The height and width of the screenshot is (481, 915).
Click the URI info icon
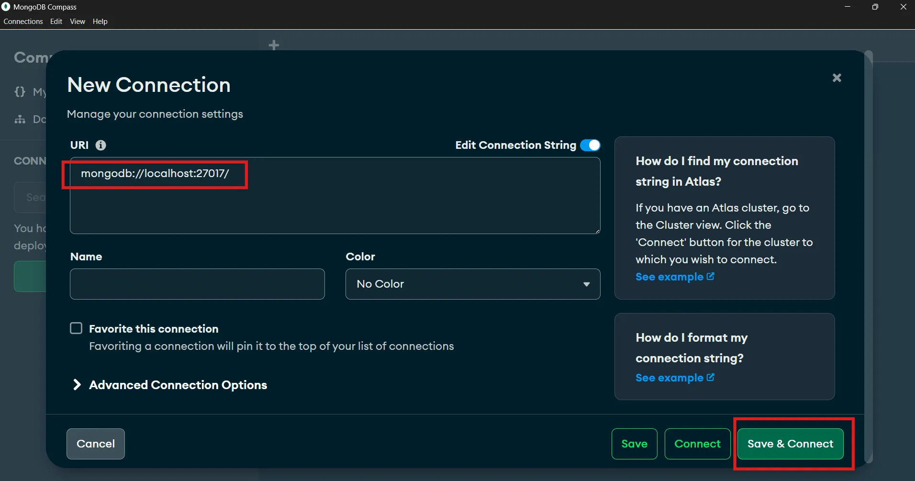(100, 145)
